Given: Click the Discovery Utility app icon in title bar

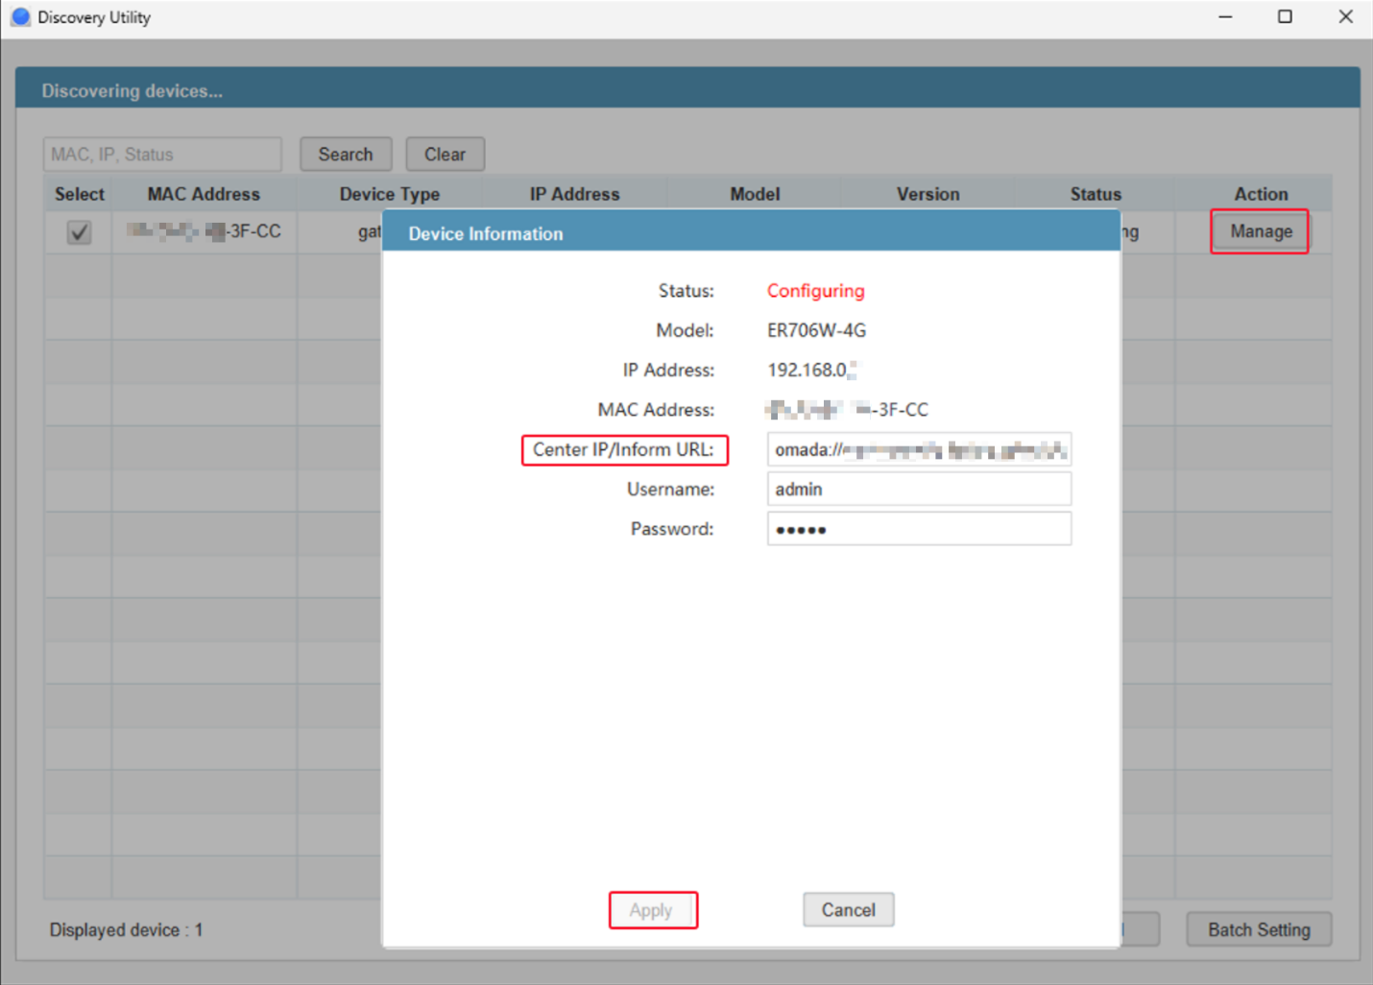Looking at the screenshot, I should [20, 17].
